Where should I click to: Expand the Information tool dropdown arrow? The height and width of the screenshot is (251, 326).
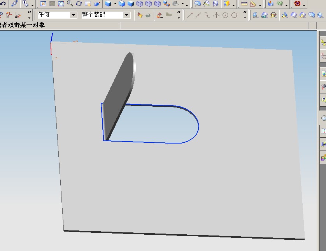(x=32, y=5)
